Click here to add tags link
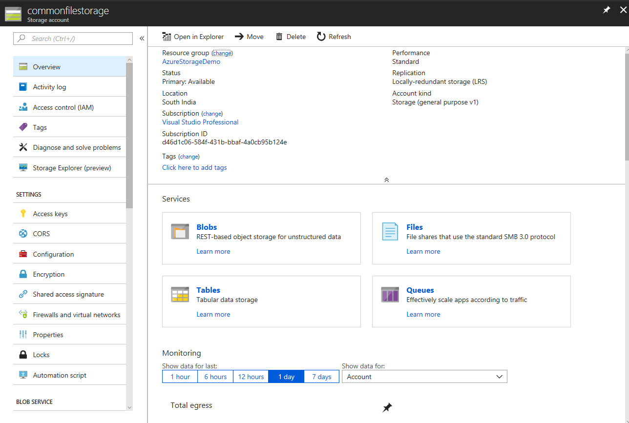The image size is (629, 423). tap(194, 167)
